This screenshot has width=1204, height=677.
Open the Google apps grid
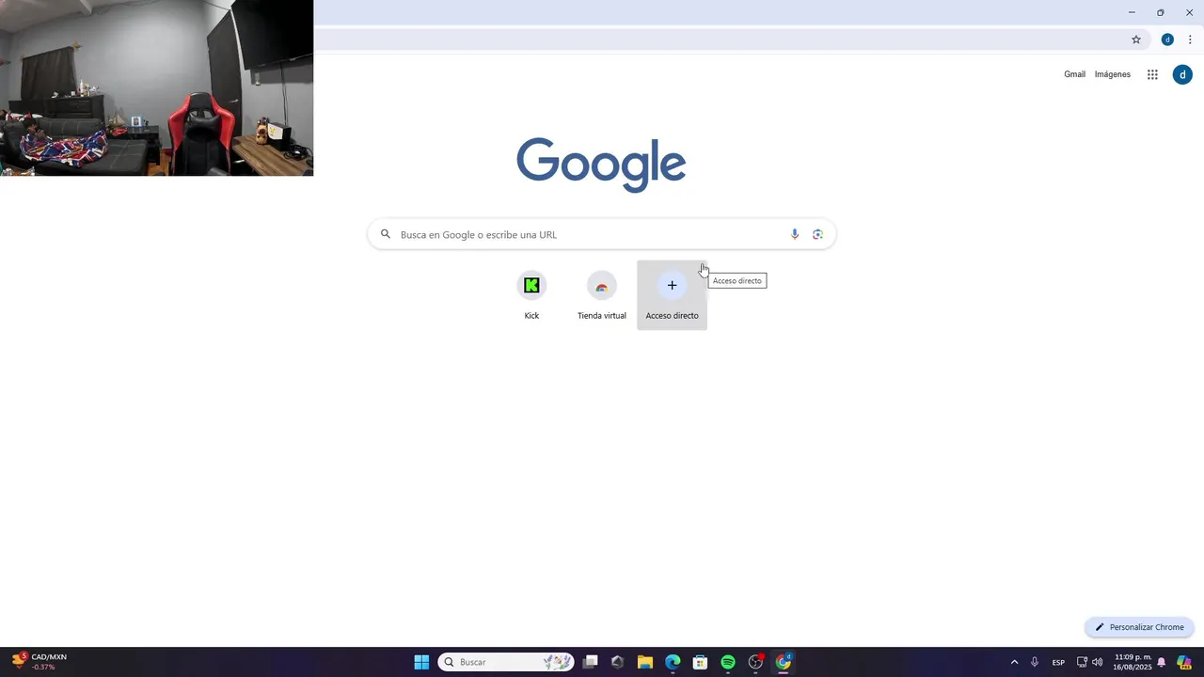1152,74
